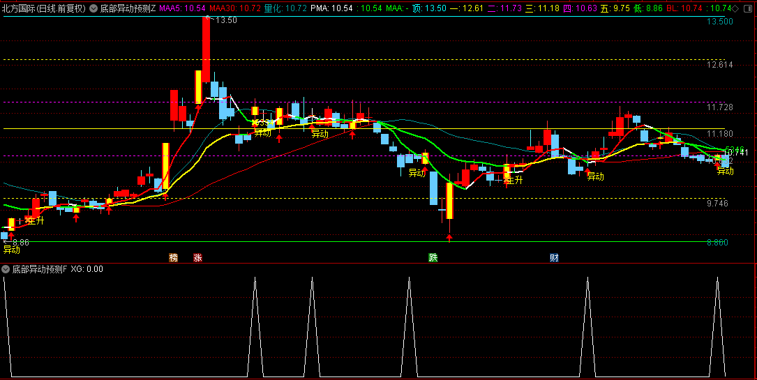Image resolution: width=757 pixels, height=380 pixels.
Task: Click the small box icon at top-right corner
Action: (x=747, y=8)
